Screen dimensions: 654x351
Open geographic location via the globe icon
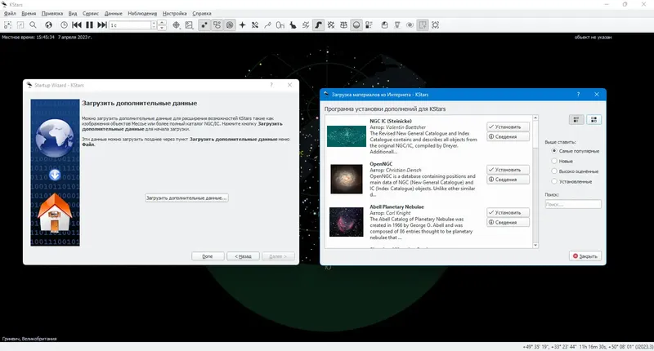point(48,25)
